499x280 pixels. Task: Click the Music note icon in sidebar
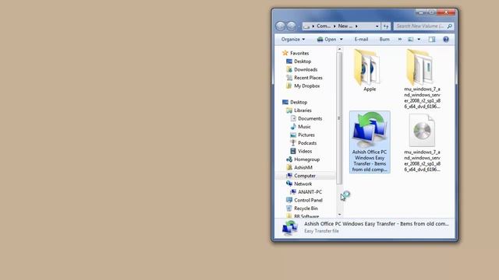[x=293, y=127]
